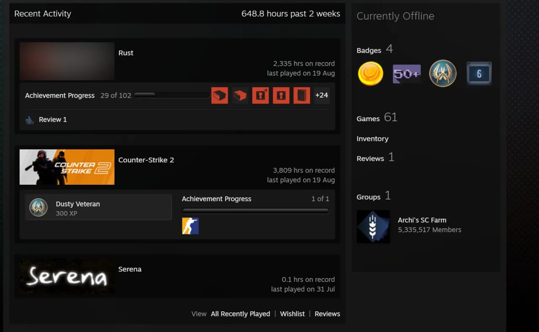
Task: Click the gold coin badge icon
Action: (371, 74)
